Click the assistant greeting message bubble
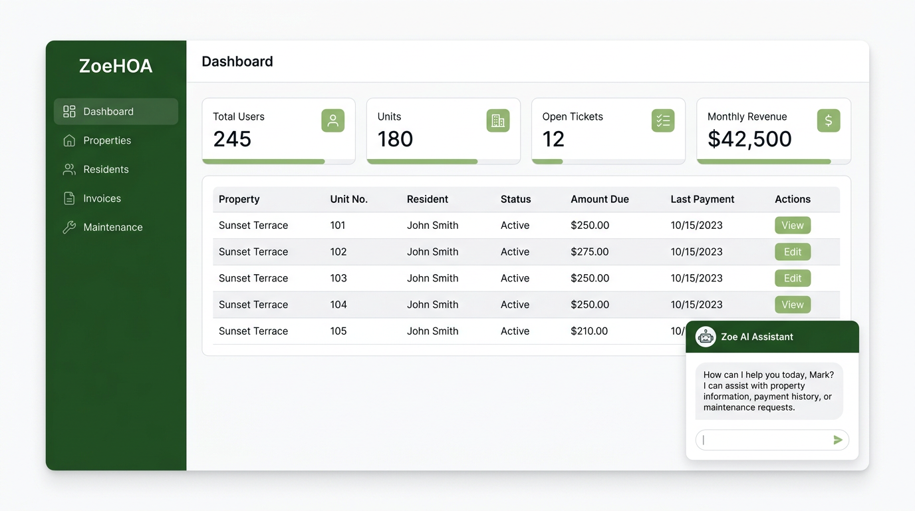The width and height of the screenshot is (915, 511). point(769,391)
